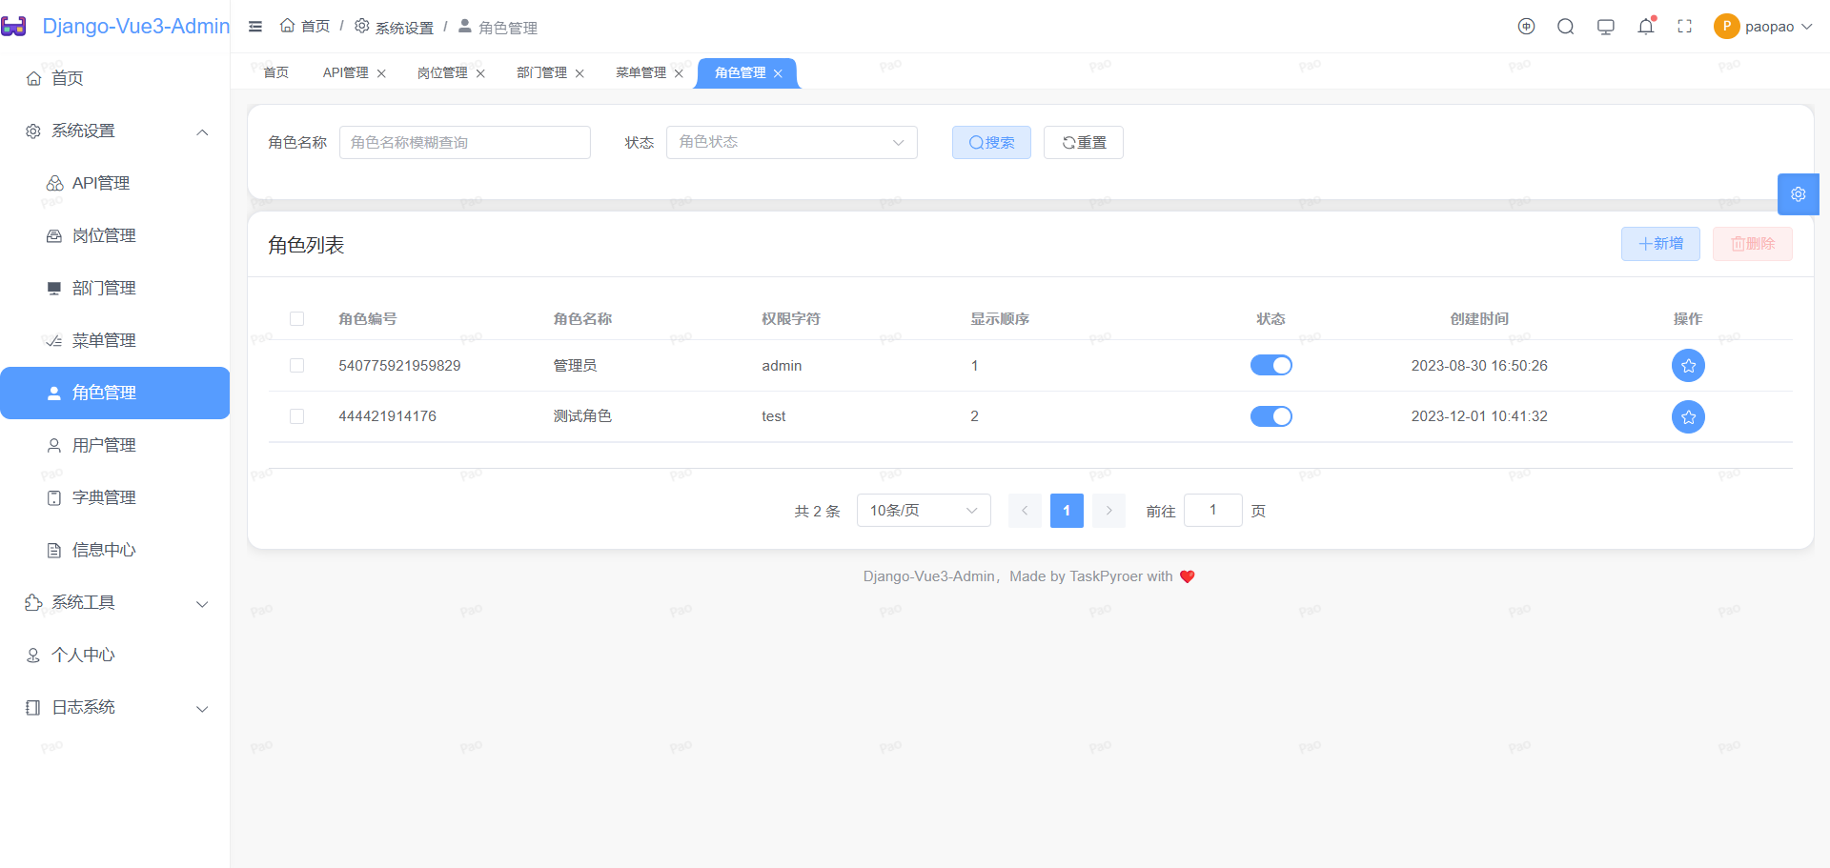Close the 部门管理 tab
The width and height of the screenshot is (1830, 868).
point(579,73)
